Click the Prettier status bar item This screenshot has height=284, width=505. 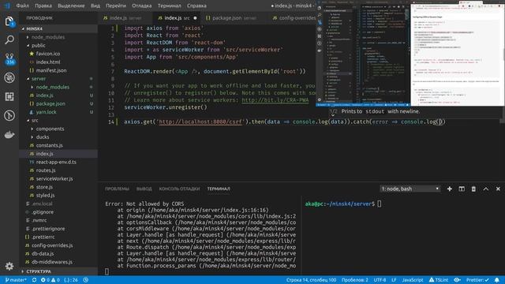(477, 280)
